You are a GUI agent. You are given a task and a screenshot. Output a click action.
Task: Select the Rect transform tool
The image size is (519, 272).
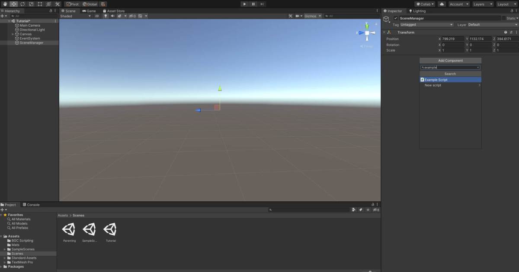click(x=39, y=4)
